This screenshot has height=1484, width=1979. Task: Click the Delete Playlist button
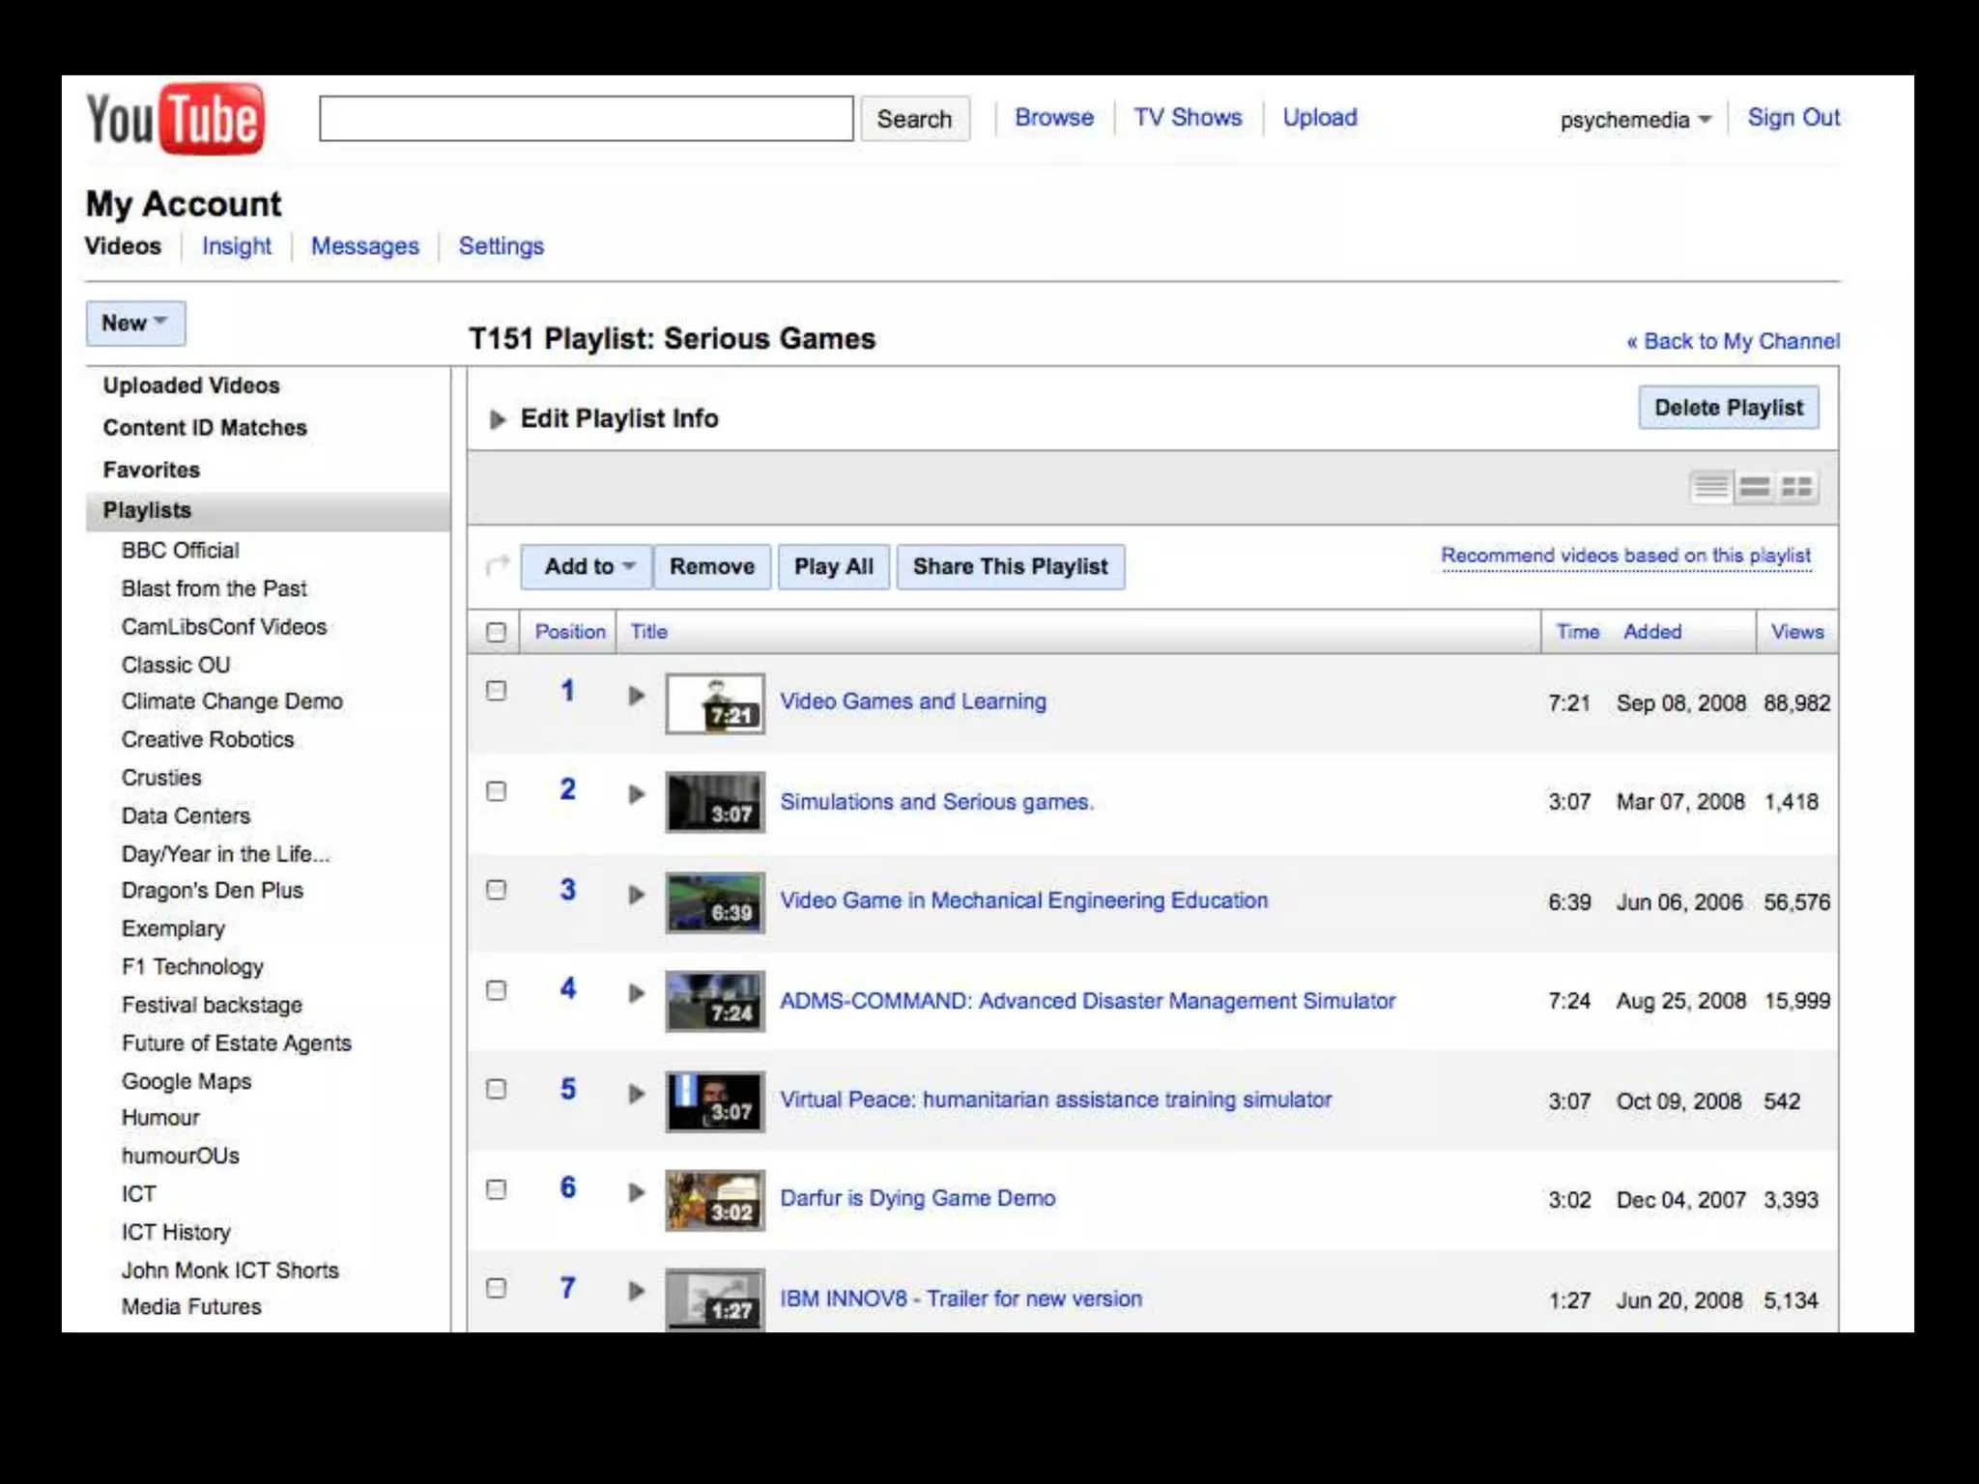1728,408
